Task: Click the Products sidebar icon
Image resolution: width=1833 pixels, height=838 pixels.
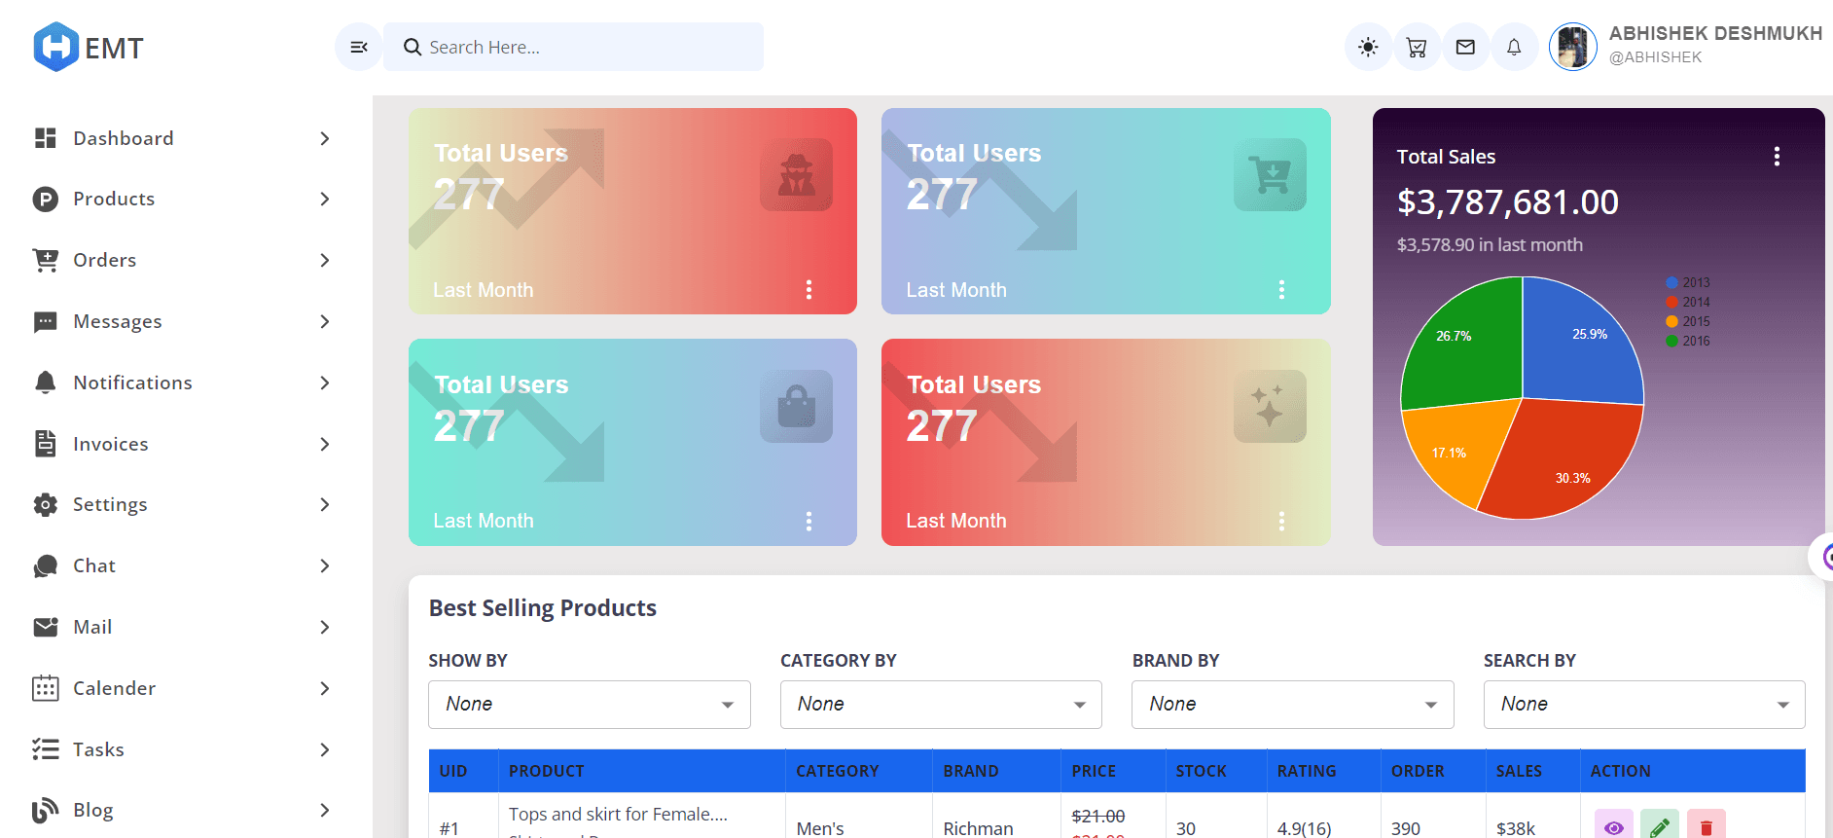Action: (46, 199)
